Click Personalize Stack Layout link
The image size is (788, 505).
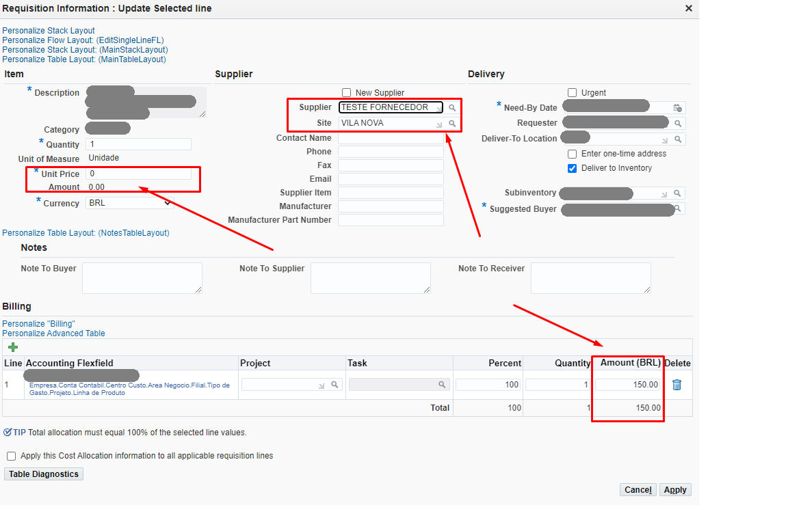point(49,31)
